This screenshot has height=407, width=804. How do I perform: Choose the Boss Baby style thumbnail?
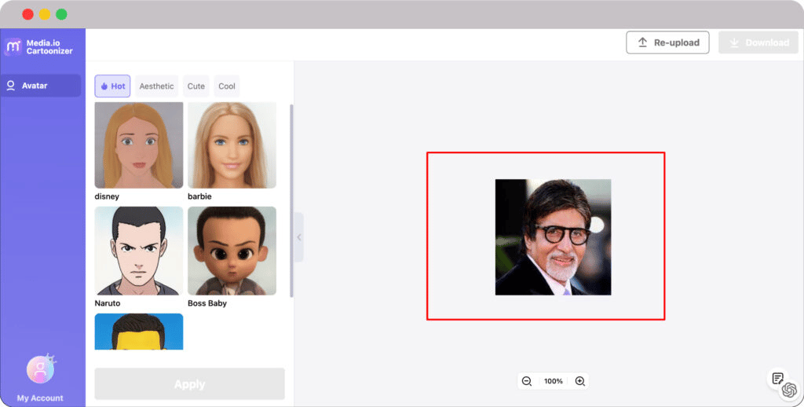[232, 251]
